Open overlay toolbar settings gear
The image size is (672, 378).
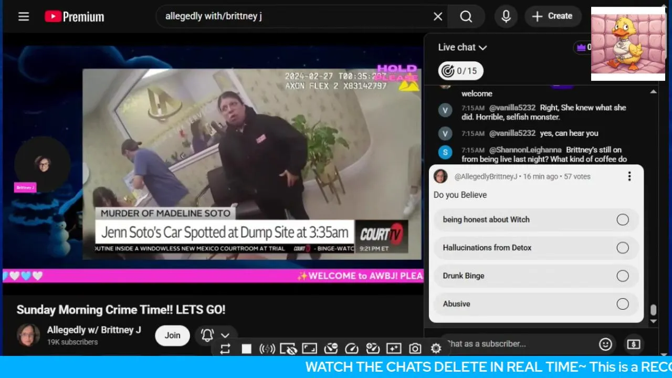coord(436,349)
